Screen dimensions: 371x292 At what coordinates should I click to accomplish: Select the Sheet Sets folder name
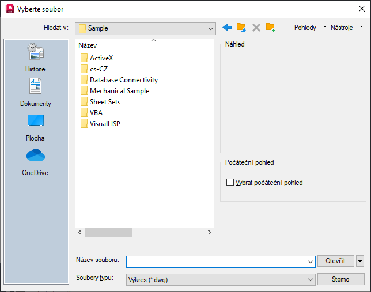pyautogui.click(x=105, y=102)
